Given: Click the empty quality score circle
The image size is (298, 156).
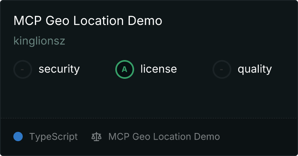Looking at the screenshot, I should (x=222, y=69).
